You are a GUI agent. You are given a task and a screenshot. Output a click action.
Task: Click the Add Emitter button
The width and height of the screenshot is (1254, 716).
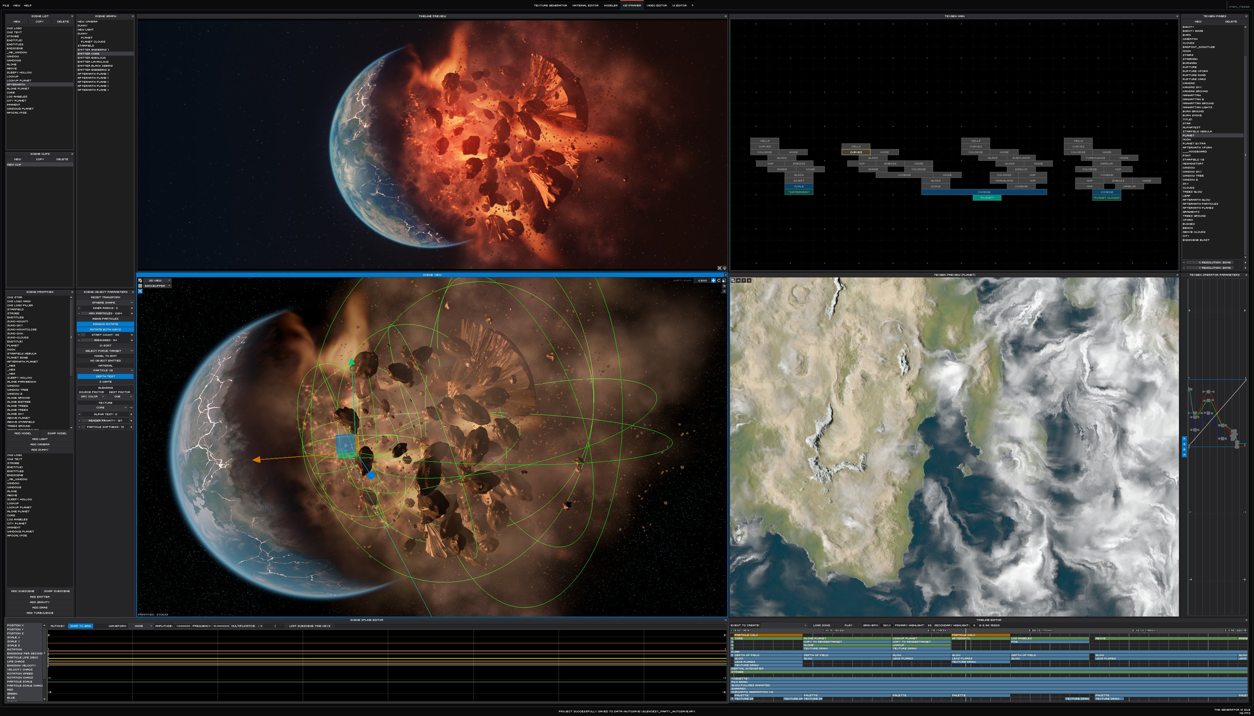click(x=40, y=596)
